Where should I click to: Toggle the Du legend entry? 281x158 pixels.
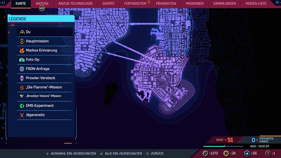(x=45, y=32)
